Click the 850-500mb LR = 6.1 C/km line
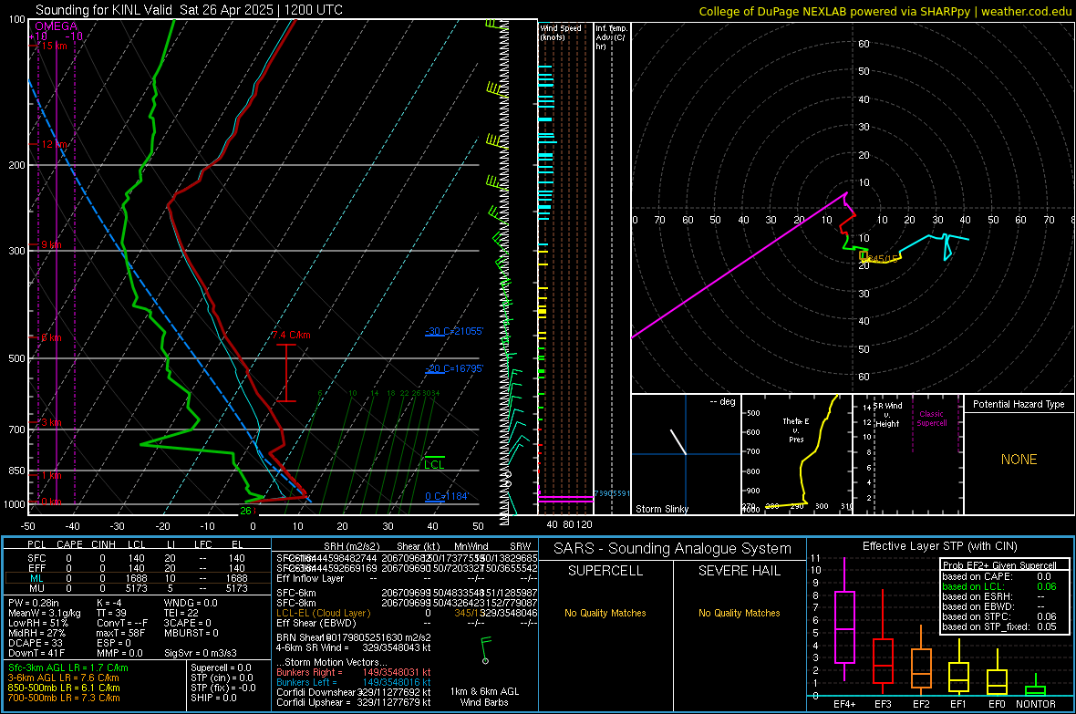The height and width of the screenshot is (714, 1076). 64,688
